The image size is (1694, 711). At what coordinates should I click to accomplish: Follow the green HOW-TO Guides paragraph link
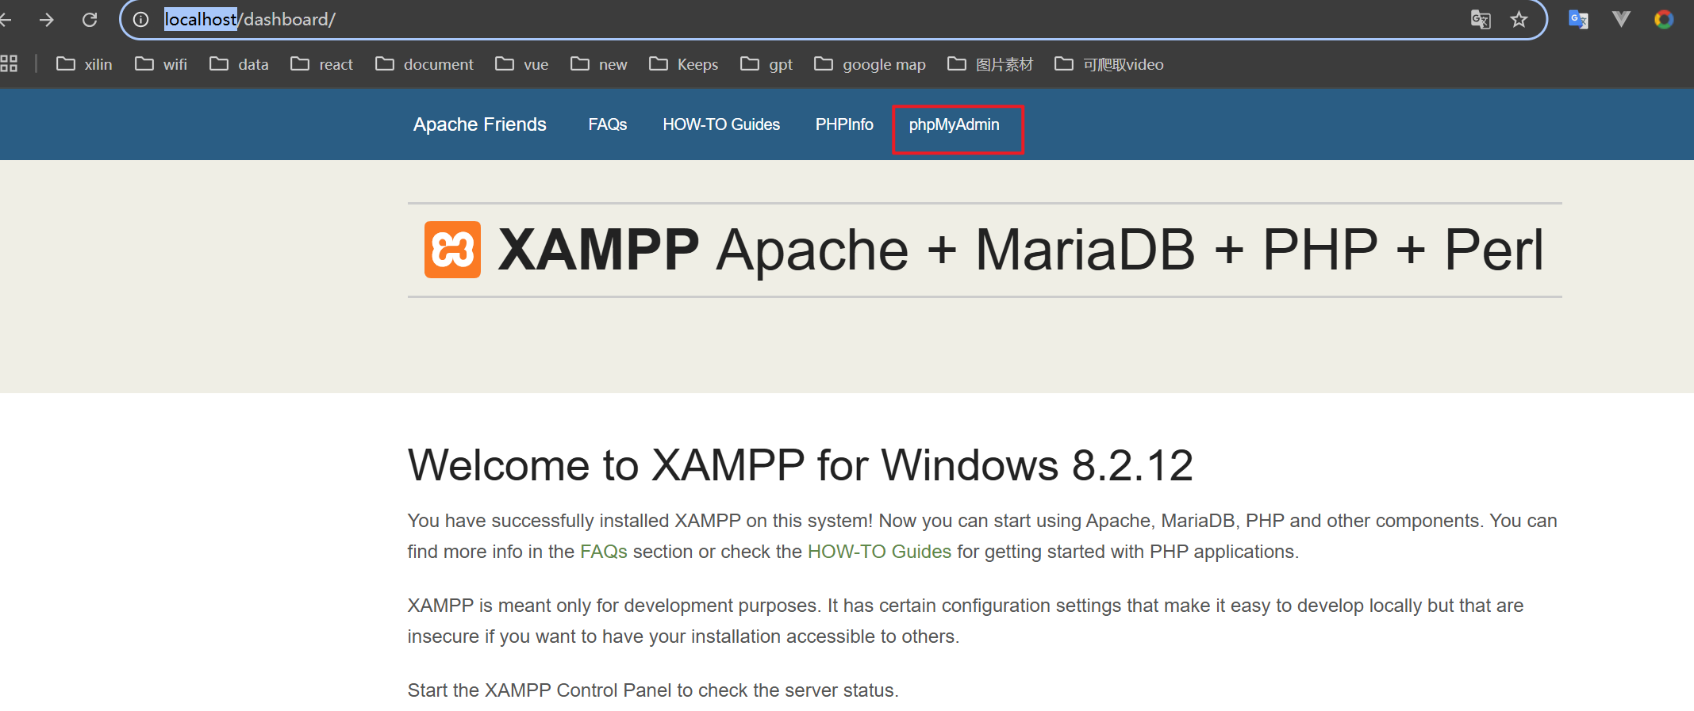[879, 552]
